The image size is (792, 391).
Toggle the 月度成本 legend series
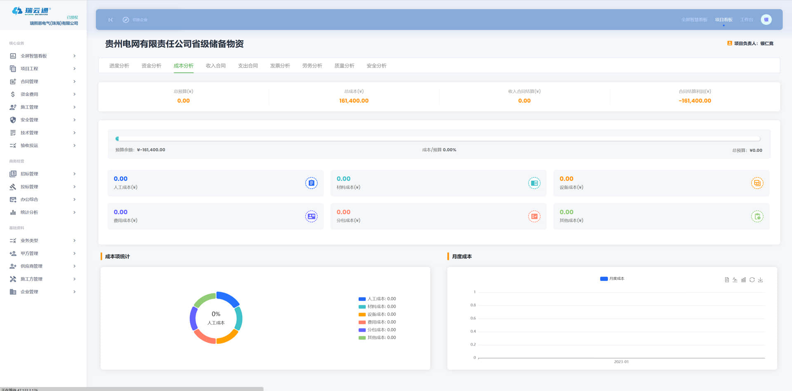[612, 279]
